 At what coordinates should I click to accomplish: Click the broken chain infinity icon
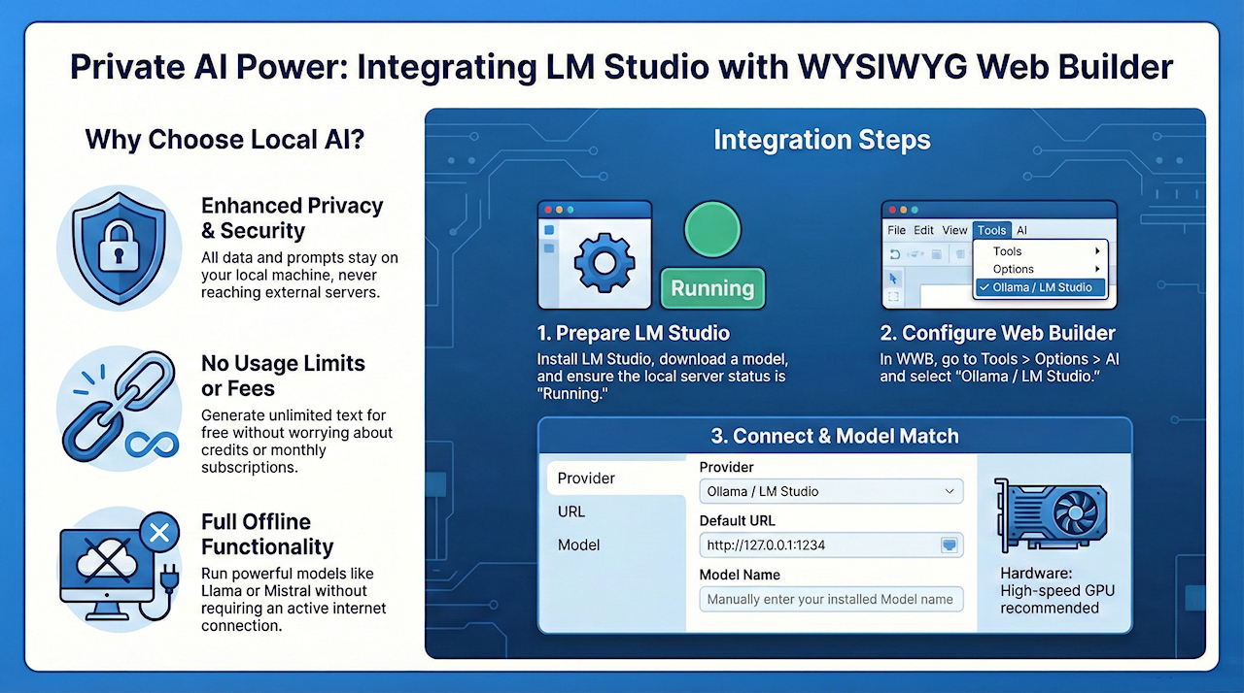(x=119, y=404)
